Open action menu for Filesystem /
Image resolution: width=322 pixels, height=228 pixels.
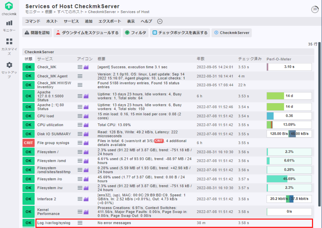(80, 152)
